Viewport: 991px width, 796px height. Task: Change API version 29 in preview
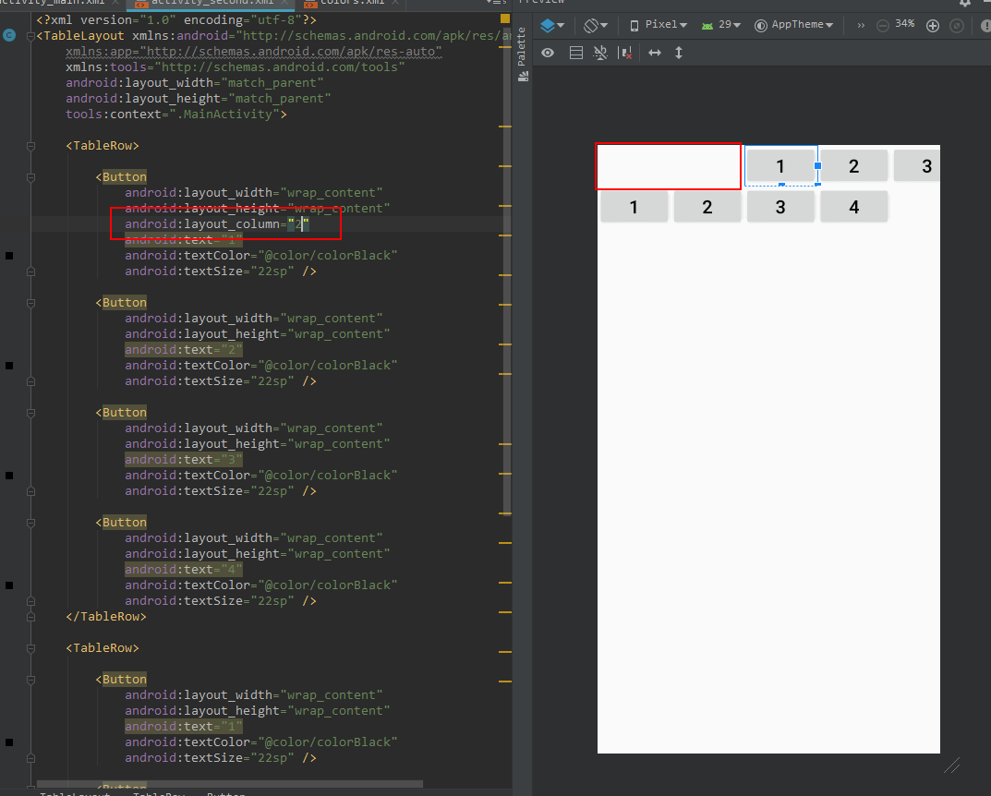tap(720, 25)
